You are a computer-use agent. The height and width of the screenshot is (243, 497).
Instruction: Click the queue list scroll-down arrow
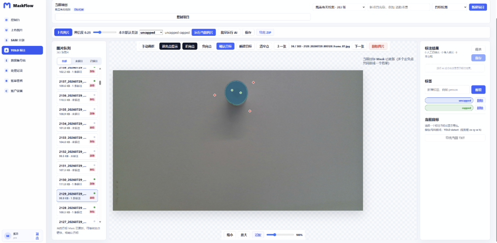100,222
